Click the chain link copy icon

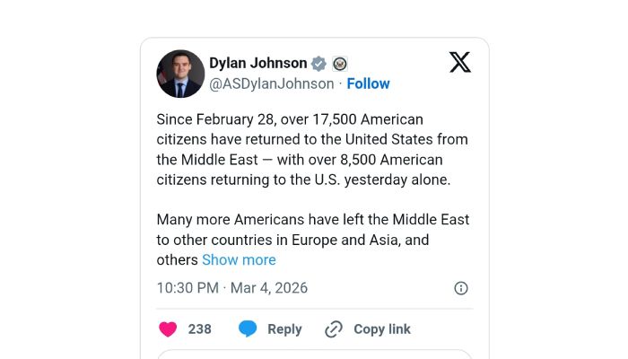(334, 329)
